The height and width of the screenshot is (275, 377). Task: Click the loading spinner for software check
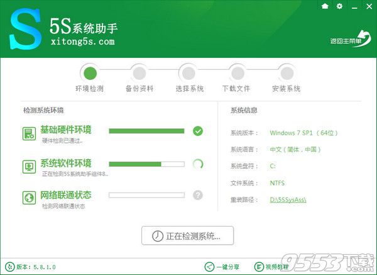click(198, 164)
